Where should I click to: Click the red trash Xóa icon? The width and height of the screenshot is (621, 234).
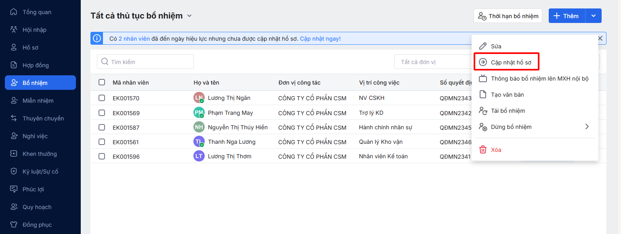[x=483, y=150]
